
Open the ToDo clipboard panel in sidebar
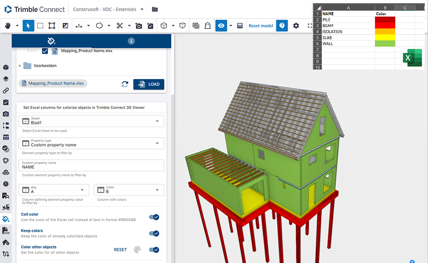[6, 102]
